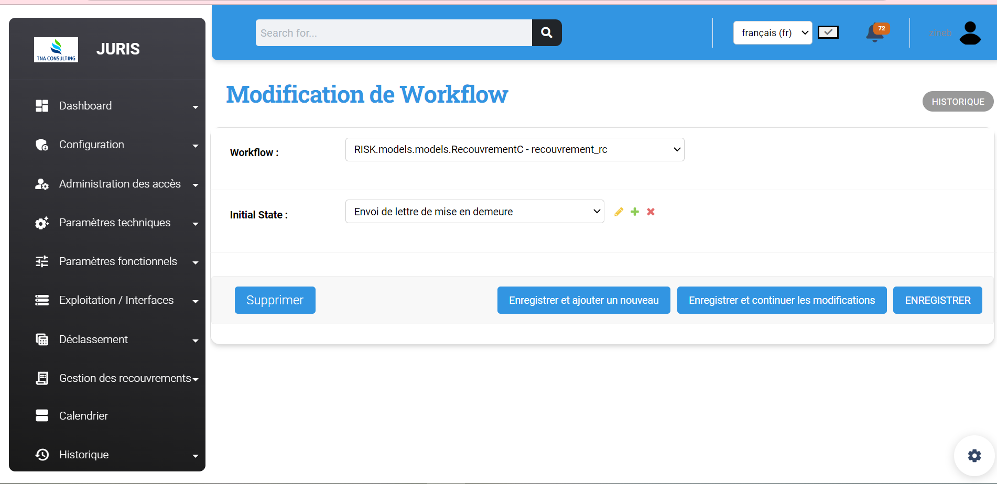The height and width of the screenshot is (484, 997).
Task: Open the Initial State dropdown
Action: (474, 212)
